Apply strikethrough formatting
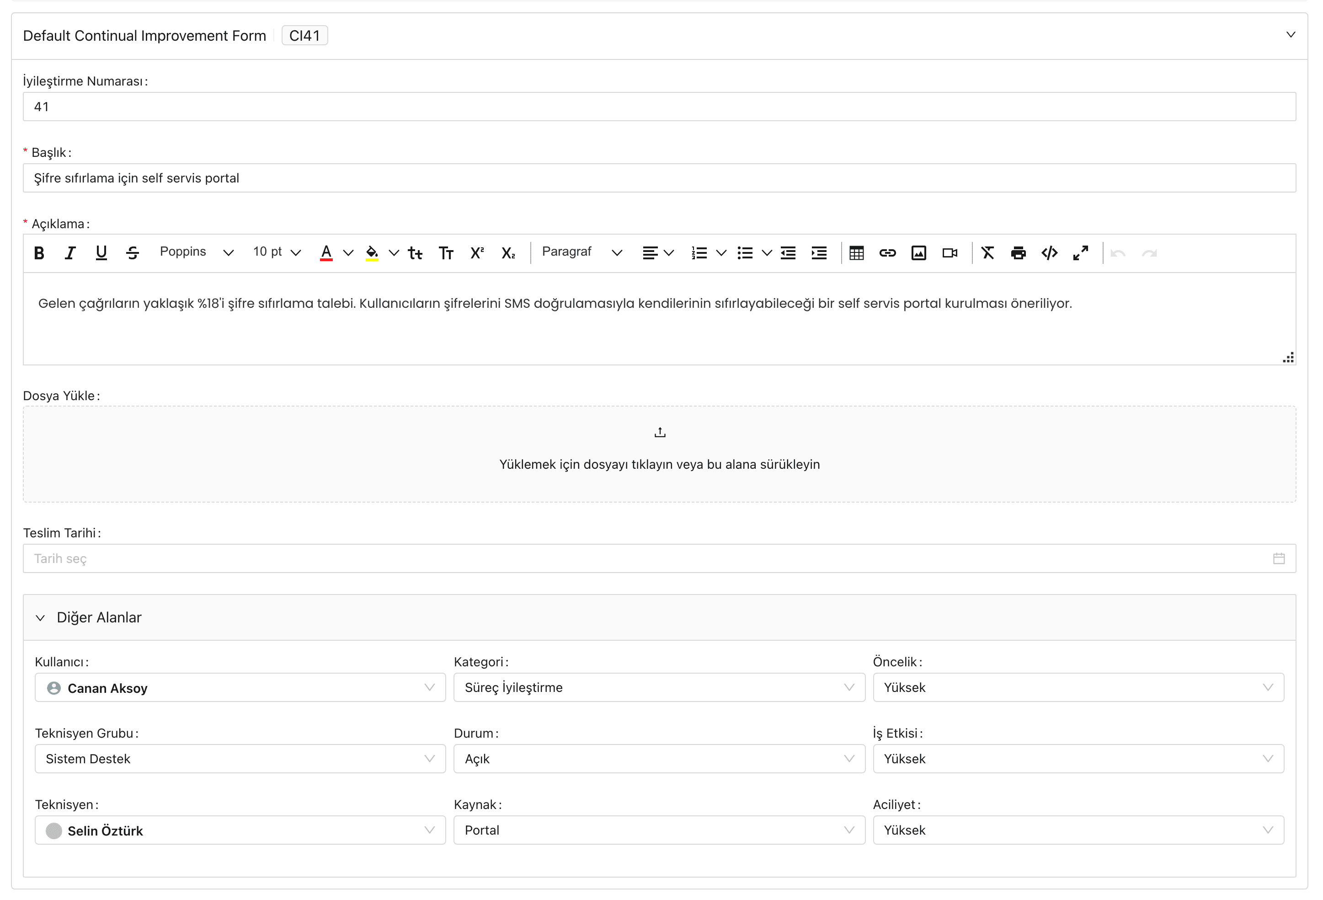 tap(133, 253)
